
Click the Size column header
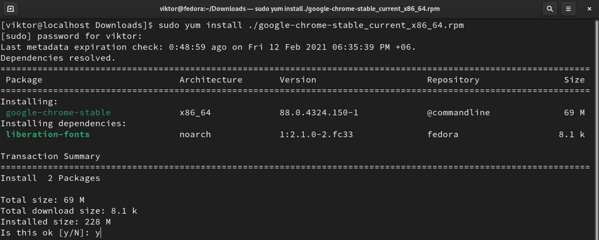[574, 80]
